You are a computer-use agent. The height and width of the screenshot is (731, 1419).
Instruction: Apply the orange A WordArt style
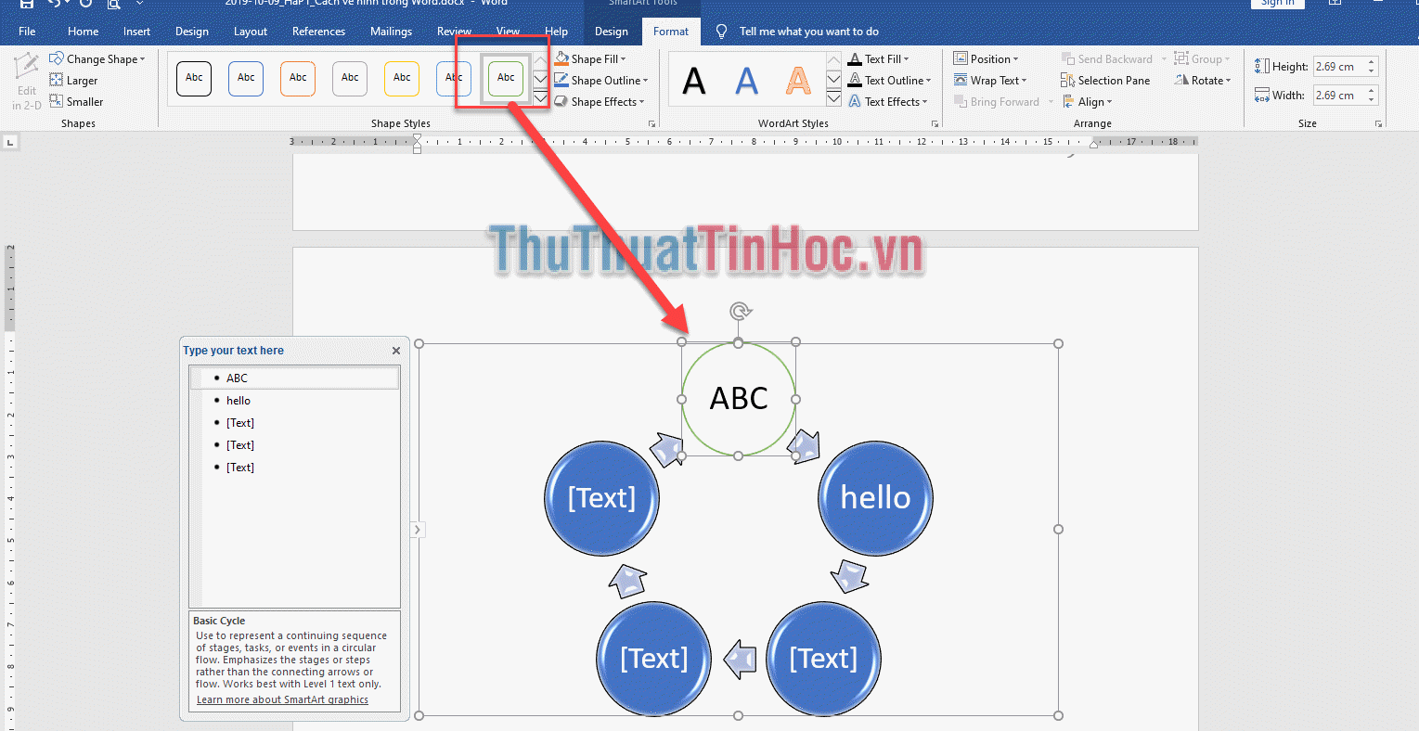(x=798, y=81)
